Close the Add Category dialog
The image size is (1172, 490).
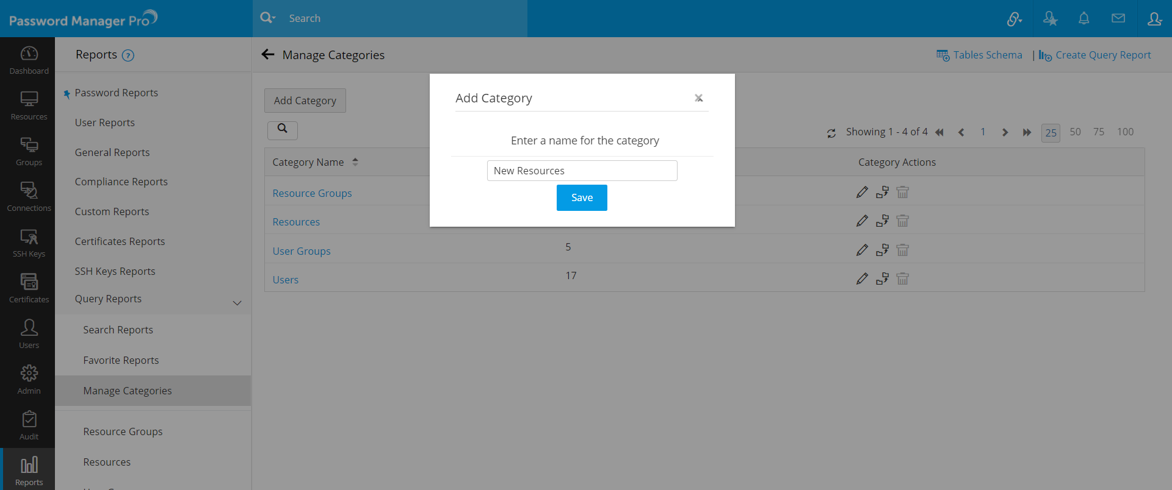(x=699, y=98)
